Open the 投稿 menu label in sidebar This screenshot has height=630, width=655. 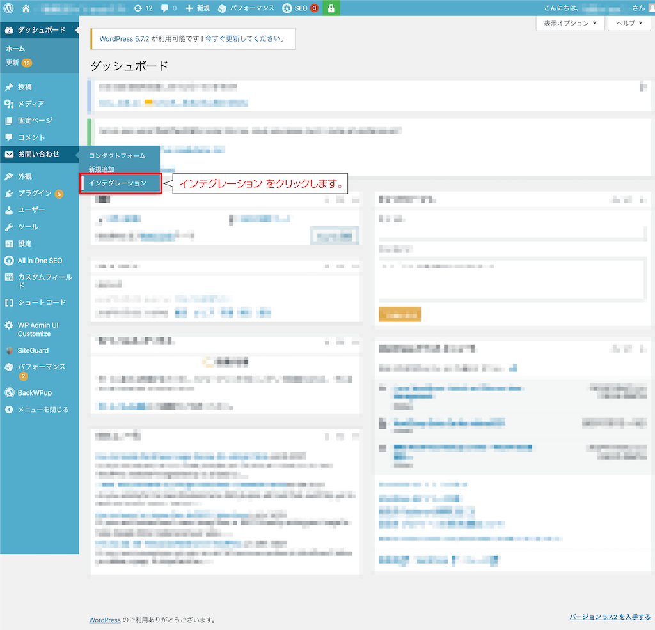pyautogui.click(x=25, y=87)
